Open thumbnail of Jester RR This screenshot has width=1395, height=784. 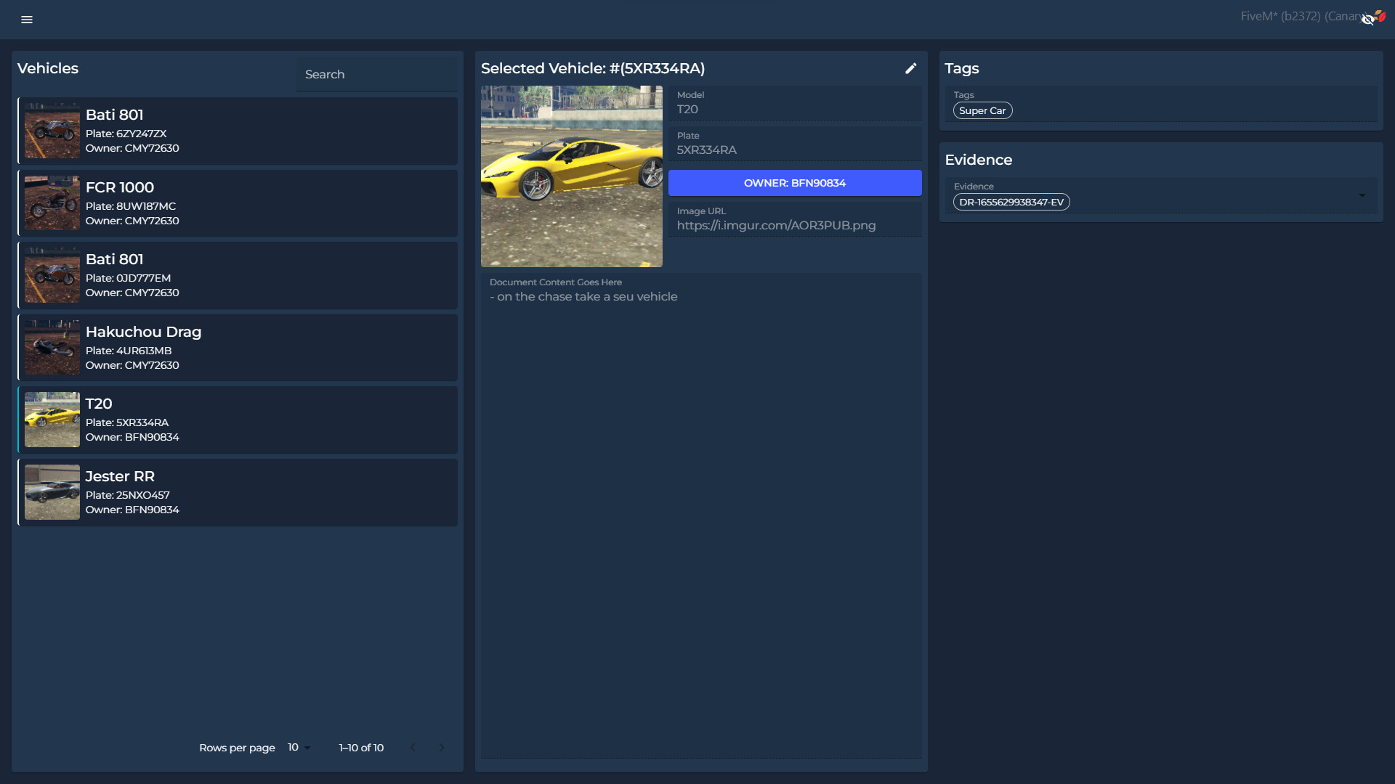click(52, 492)
